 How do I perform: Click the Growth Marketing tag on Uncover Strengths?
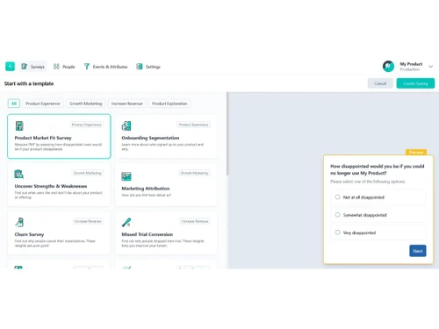pyautogui.click(x=88, y=173)
